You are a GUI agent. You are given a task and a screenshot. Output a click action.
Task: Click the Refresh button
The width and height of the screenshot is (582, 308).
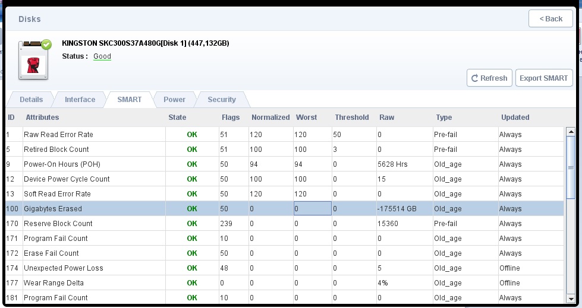[489, 78]
